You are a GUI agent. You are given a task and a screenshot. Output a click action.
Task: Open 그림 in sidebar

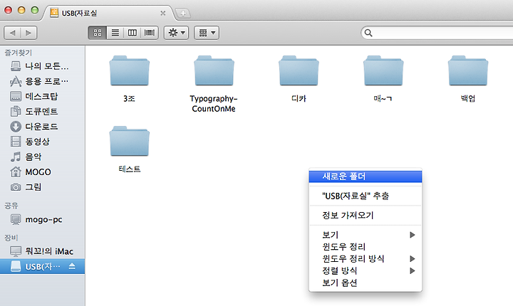click(x=43, y=187)
